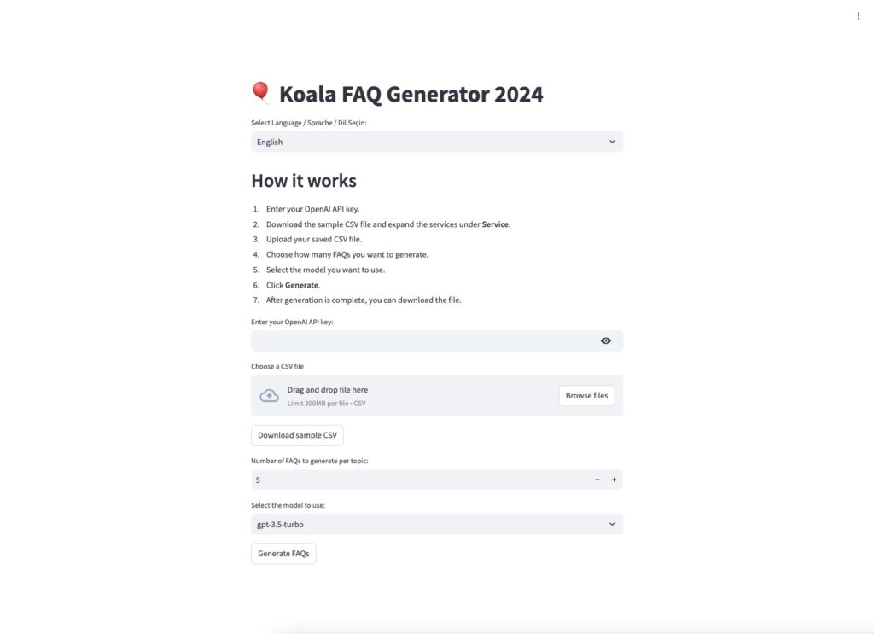Click the Limit 200MB per file text
Viewport: 874px width, 634px height.
(x=326, y=404)
